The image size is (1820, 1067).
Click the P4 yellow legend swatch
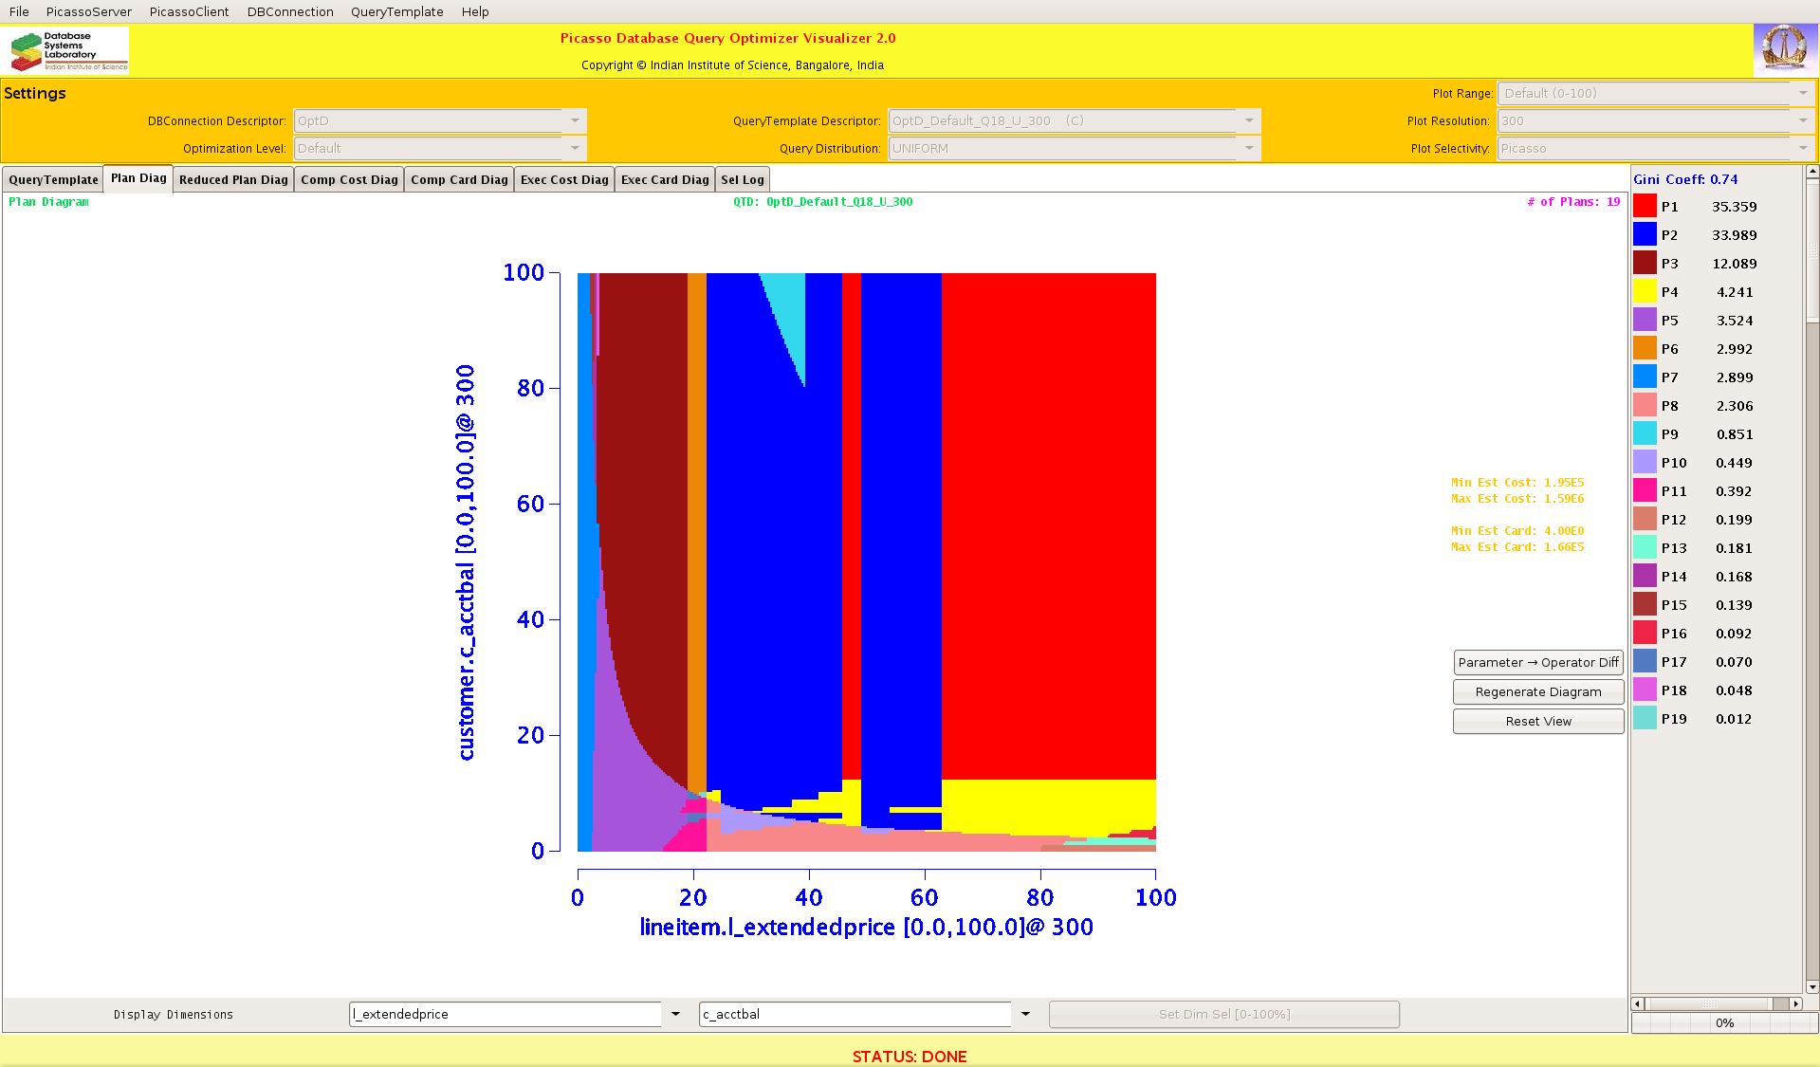(x=1645, y=291)
